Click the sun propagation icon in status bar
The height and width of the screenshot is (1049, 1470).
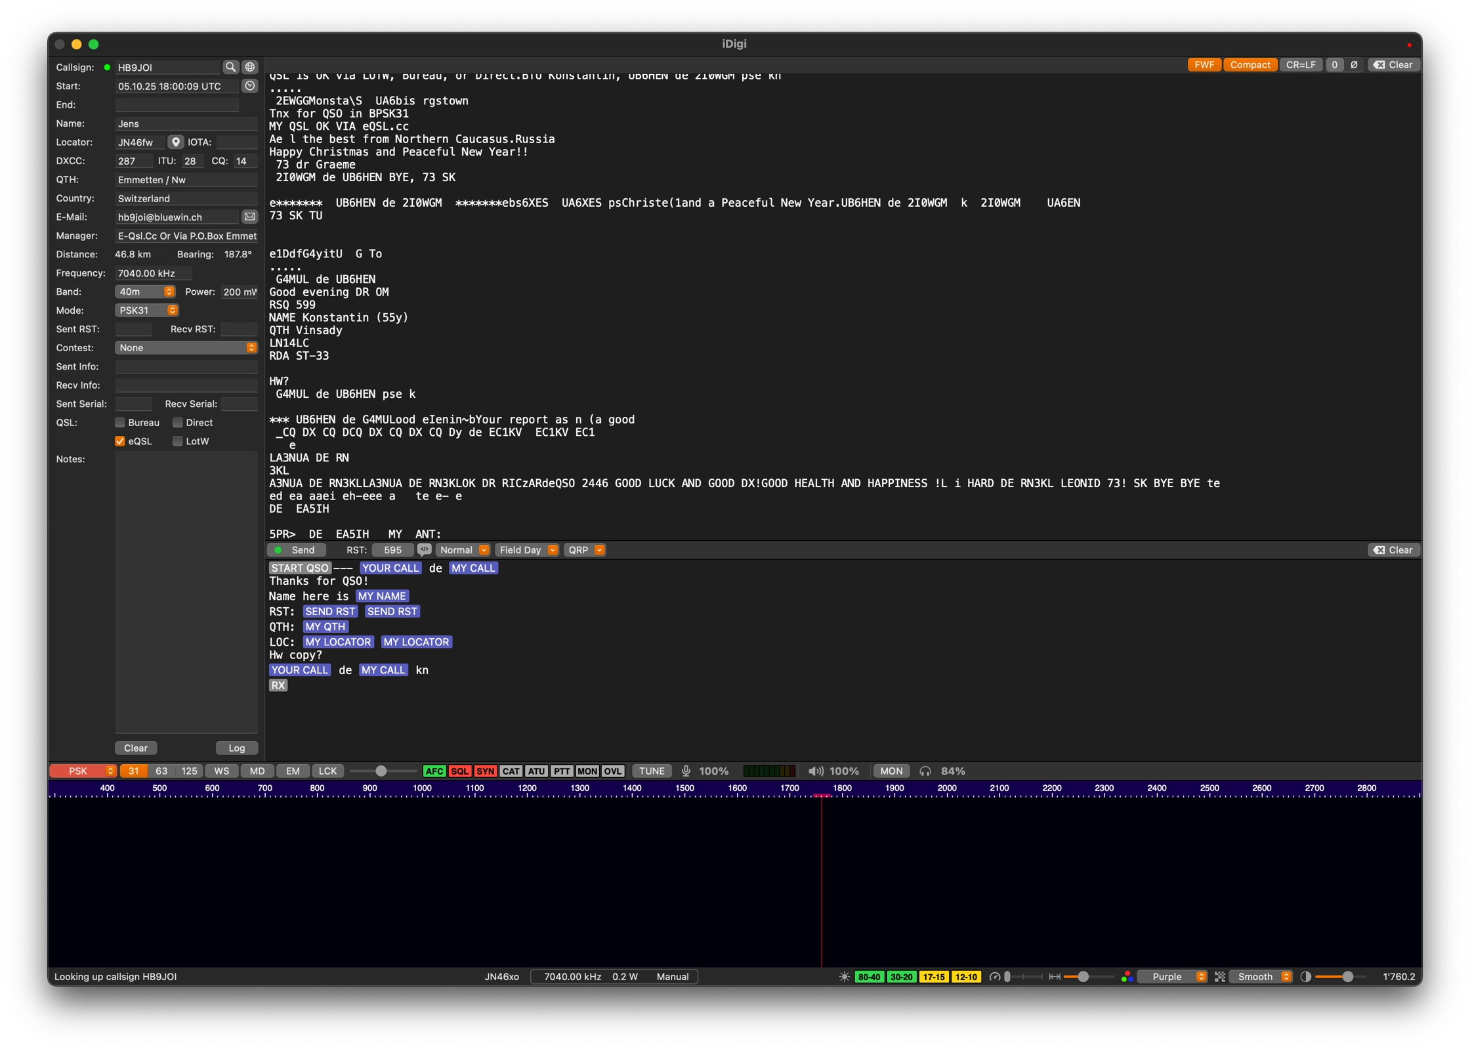(x=845, y=977)
